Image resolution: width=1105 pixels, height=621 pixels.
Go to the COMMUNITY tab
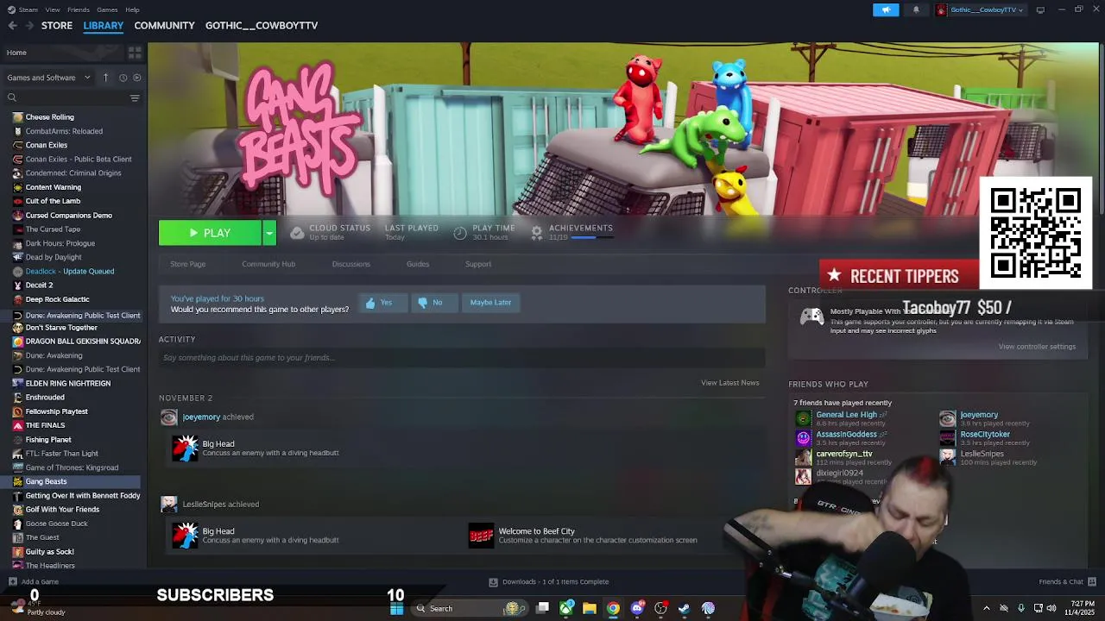pos(164,26)
